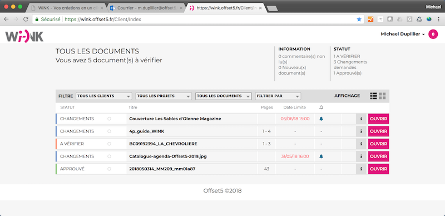Image resolution: width=445 pixels, height=216 pixels.
Task: Click the Chrome profile name Michael
Action: tap(434, 7)
